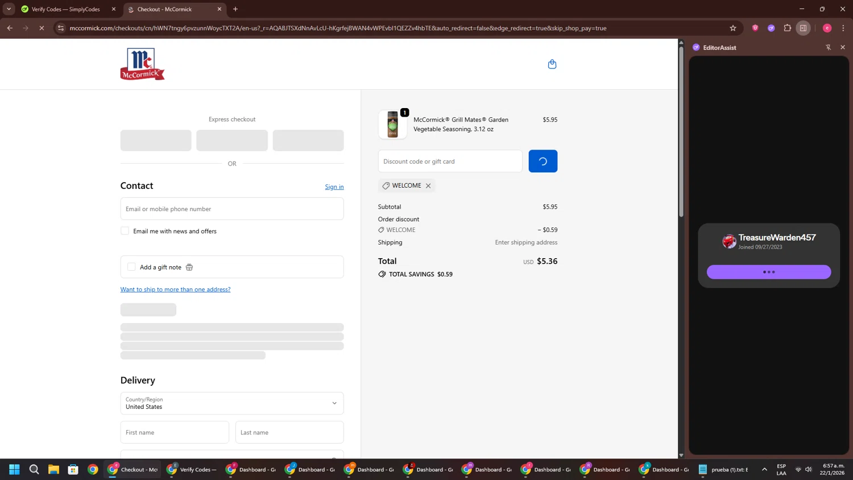The width and height of the screenshot is (853, 480).
Task: Open a new browser tab
Action: (x=235, y=9)
